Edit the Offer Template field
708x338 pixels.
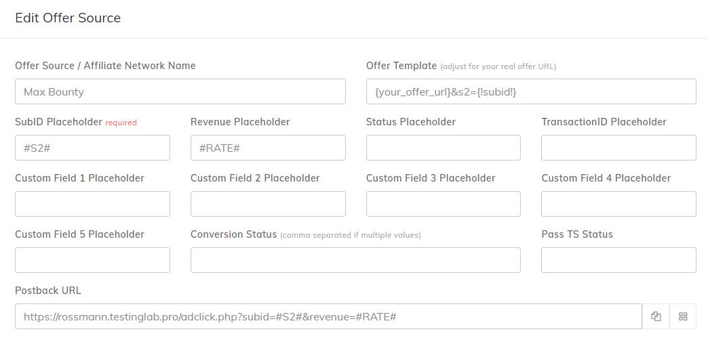pyautogui.click(x=531, y=91)
